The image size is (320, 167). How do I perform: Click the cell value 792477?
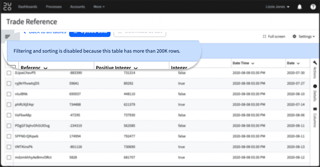pyautogui.click(x=129, y=136)
